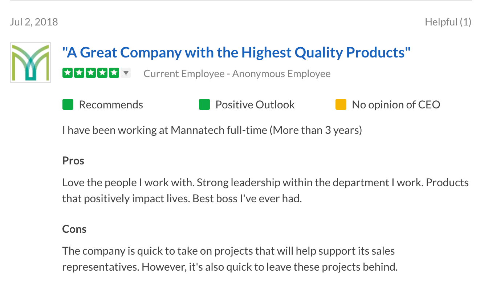Click the green Recommends indicator square

pos(68,105)
